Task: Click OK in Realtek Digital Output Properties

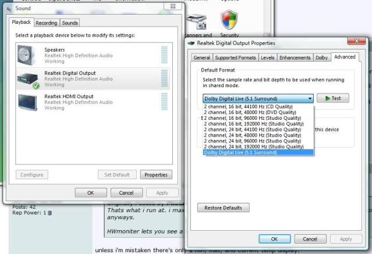Action: (275, 239)
